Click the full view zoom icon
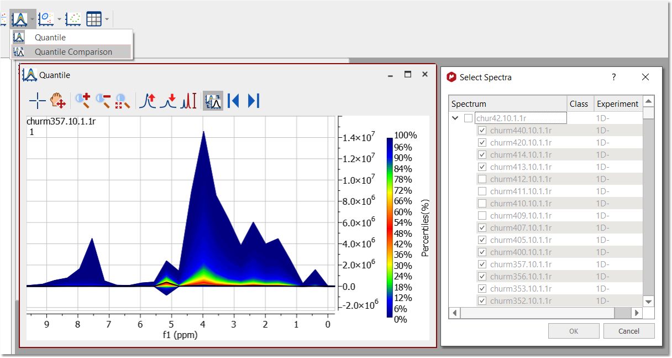672x358 pixels. pos(123,101)
